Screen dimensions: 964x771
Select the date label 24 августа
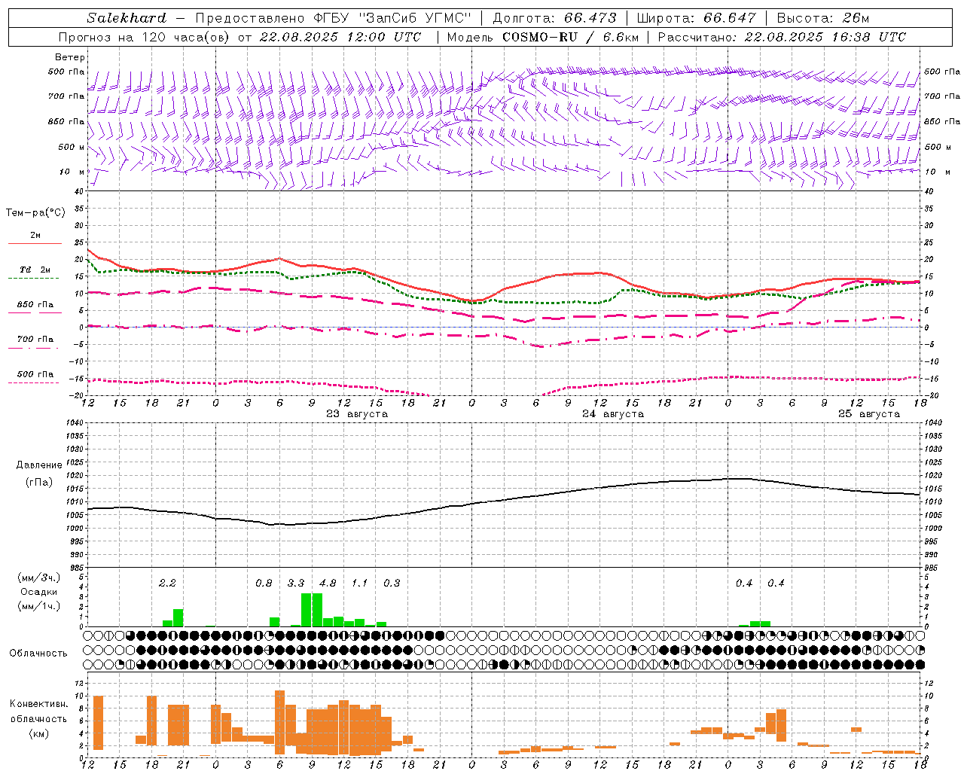pyautogui.click(x=613, y=414)
